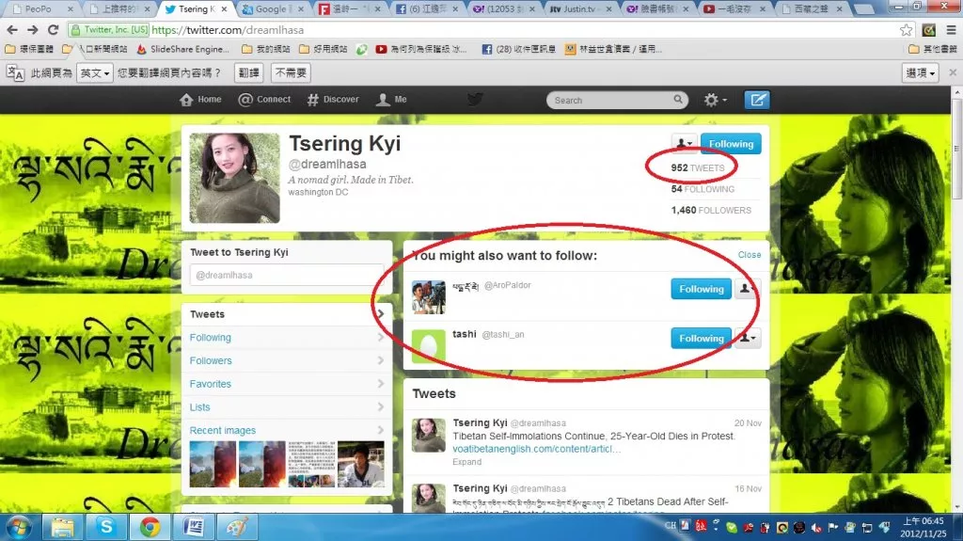Open the first recent image thumbnail
This screenshot has width=963, height=541.
click(213, 464)
